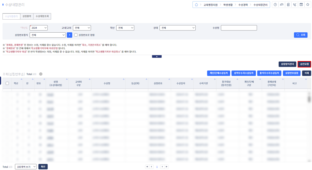The image size is (312, 170).
Task: Sort by 학년 column sort arrow
Action: pyautogui.click(x=21, y=79)
